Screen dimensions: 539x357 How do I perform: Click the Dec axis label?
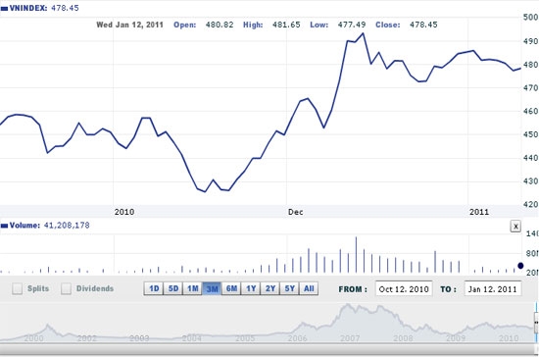295,212
